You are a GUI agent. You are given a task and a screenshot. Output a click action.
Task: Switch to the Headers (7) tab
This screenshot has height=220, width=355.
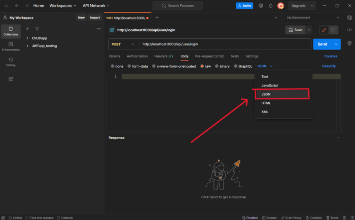tap(163, 56)
